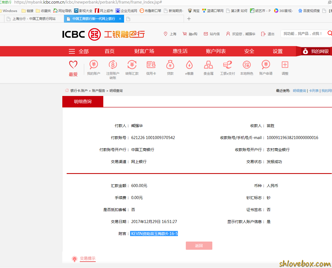
Task: Open the 账户申请 account application icon
Action: pyautogui.click(x=266, y=65)
